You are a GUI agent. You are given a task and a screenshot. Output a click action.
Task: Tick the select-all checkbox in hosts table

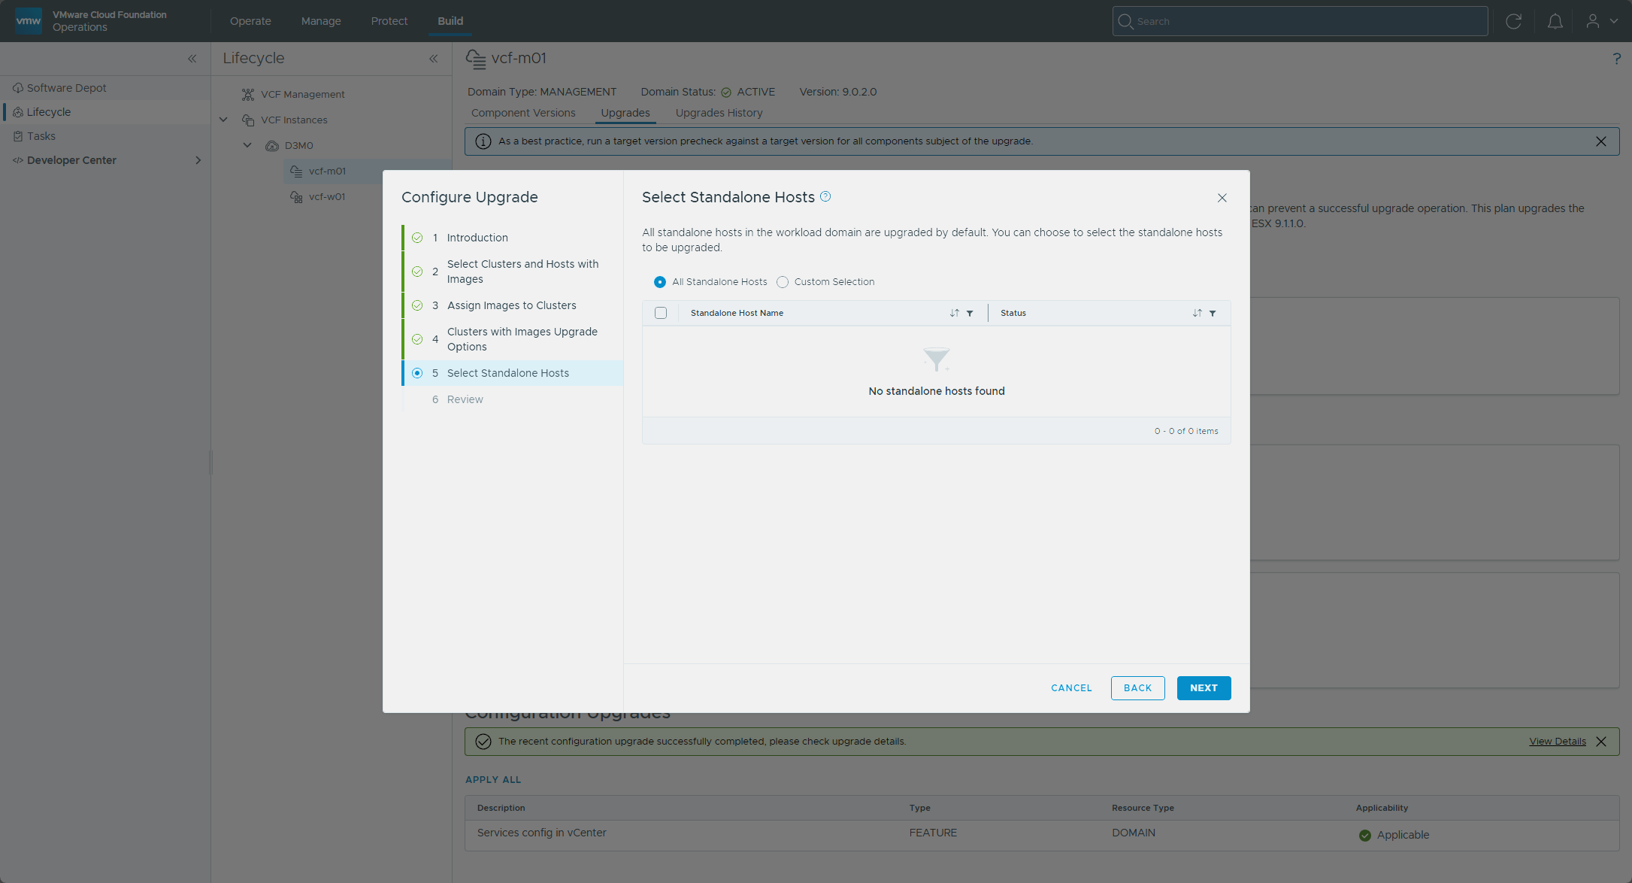661,313
